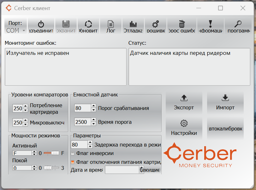Minimize the Cerber клиент window
The height and width of the screenshot is (190, 256).
coord(199,8)
